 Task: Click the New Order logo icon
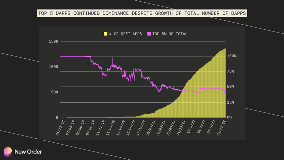[8, 151]
